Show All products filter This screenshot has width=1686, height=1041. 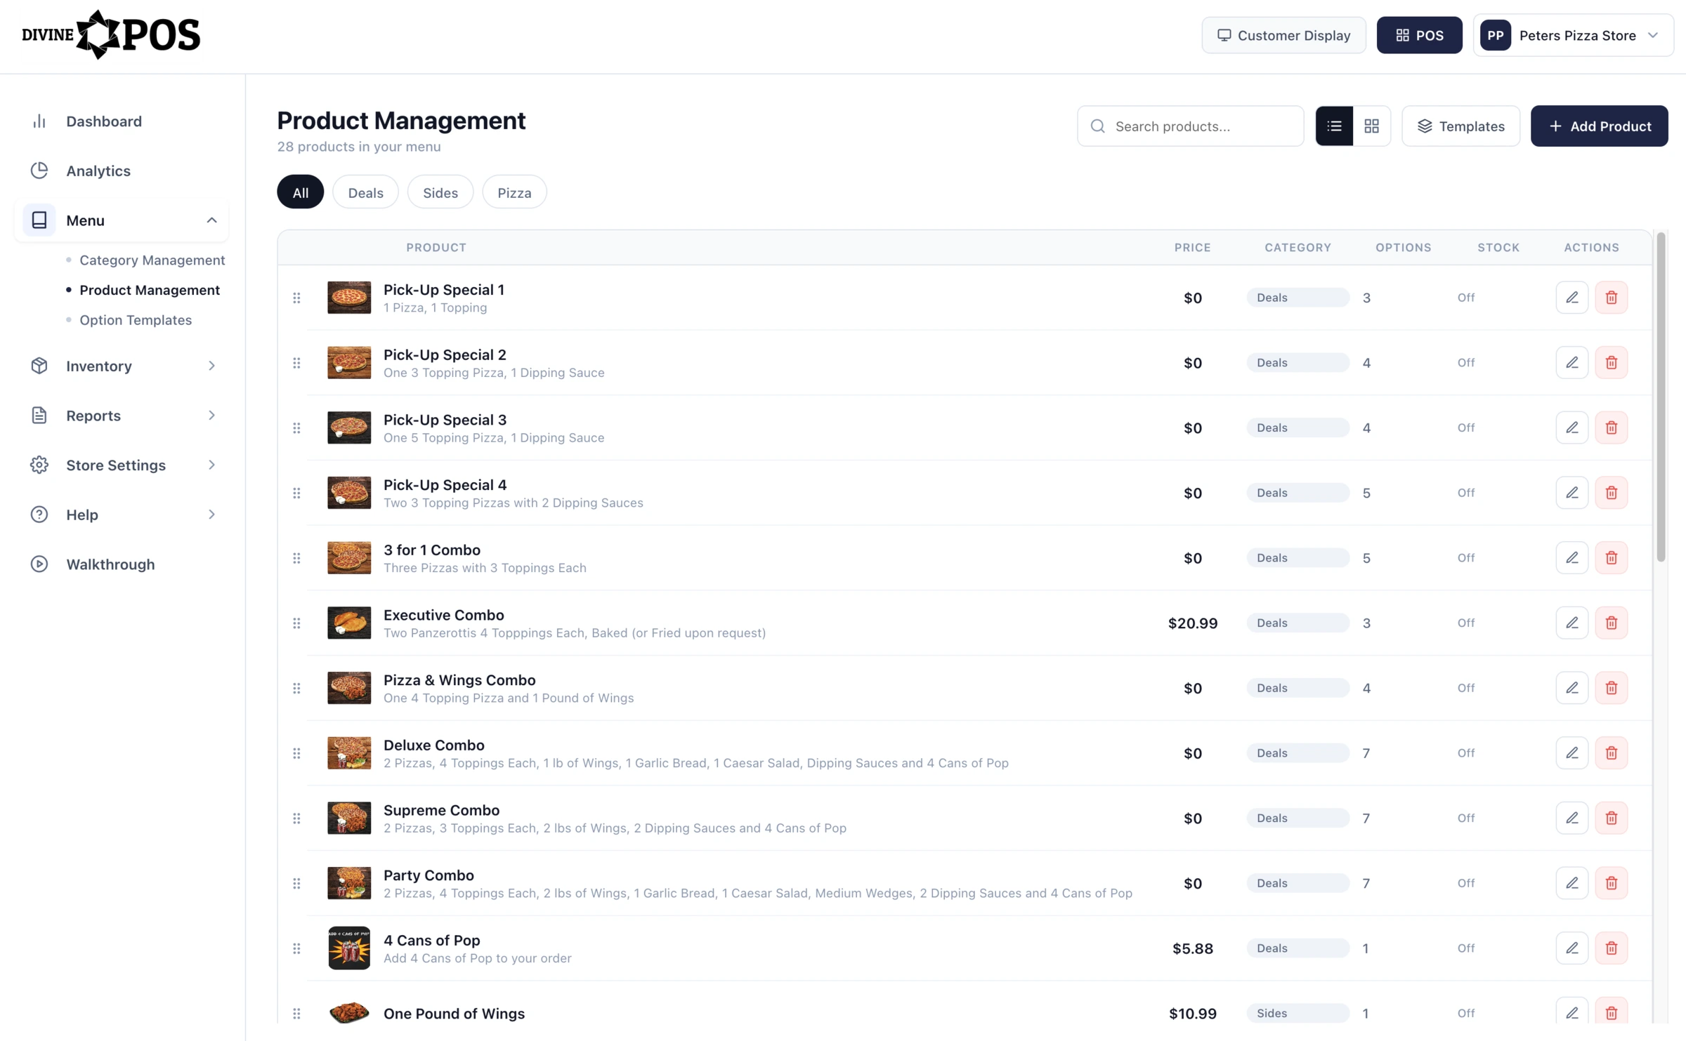tap(300, 192)
